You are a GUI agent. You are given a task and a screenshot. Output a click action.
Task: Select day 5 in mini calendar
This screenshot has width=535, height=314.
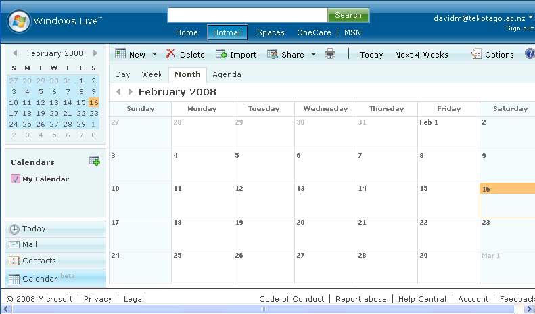coord(41,91)
